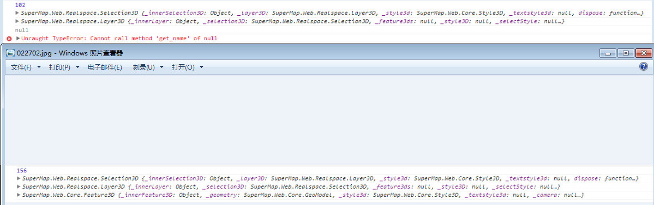Click the logged value 156 in console
This screenshot has width=654, height=205.
click(x=21, y=171)
